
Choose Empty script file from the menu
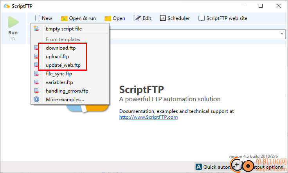coord(70,29)
